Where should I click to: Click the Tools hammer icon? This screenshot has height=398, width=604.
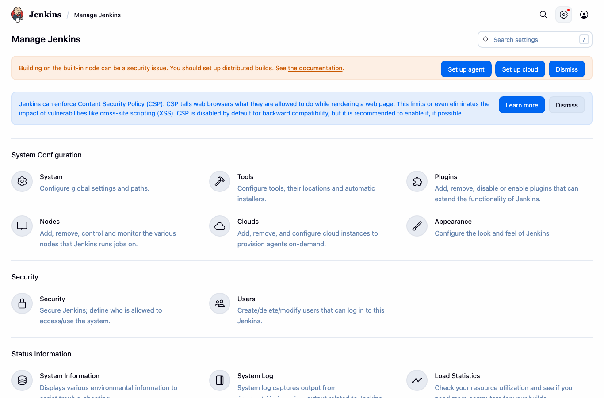tap(220, 181)
